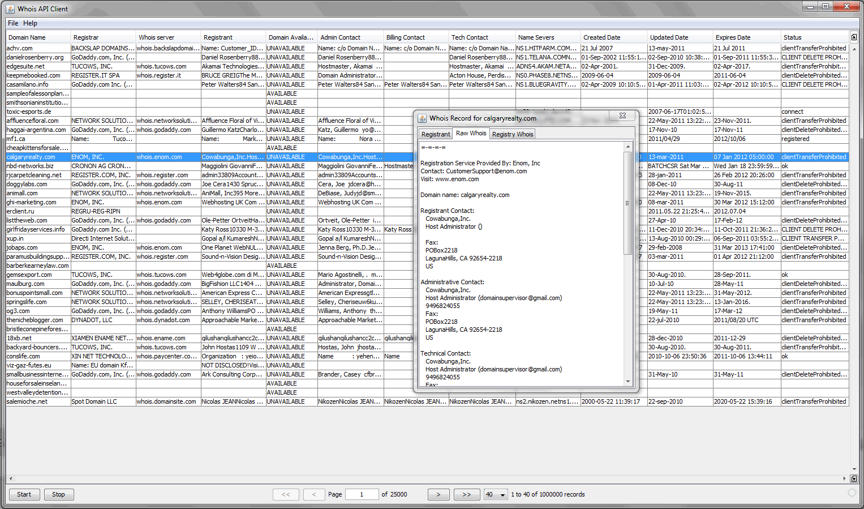Viewport: 864px width, 509px height.
Task: Select the toxic-esports.de domain cell
Action: tap(38, 112)
